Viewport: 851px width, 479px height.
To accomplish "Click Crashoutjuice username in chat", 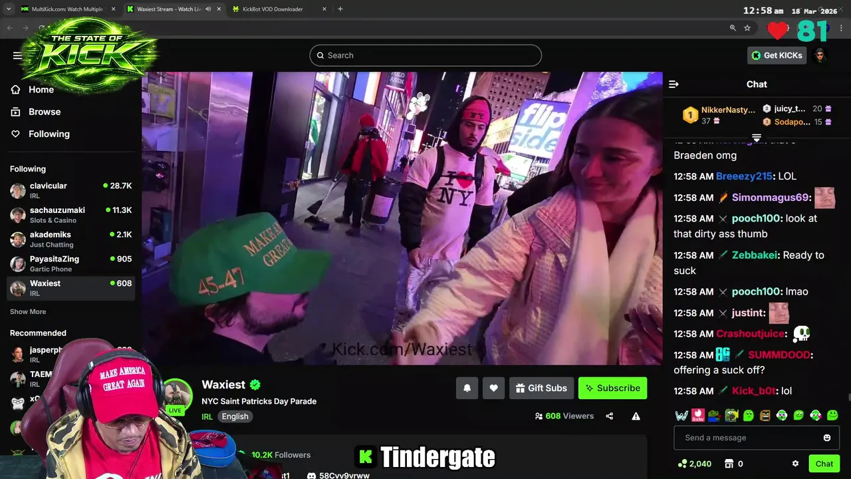I will coord(751,334).
